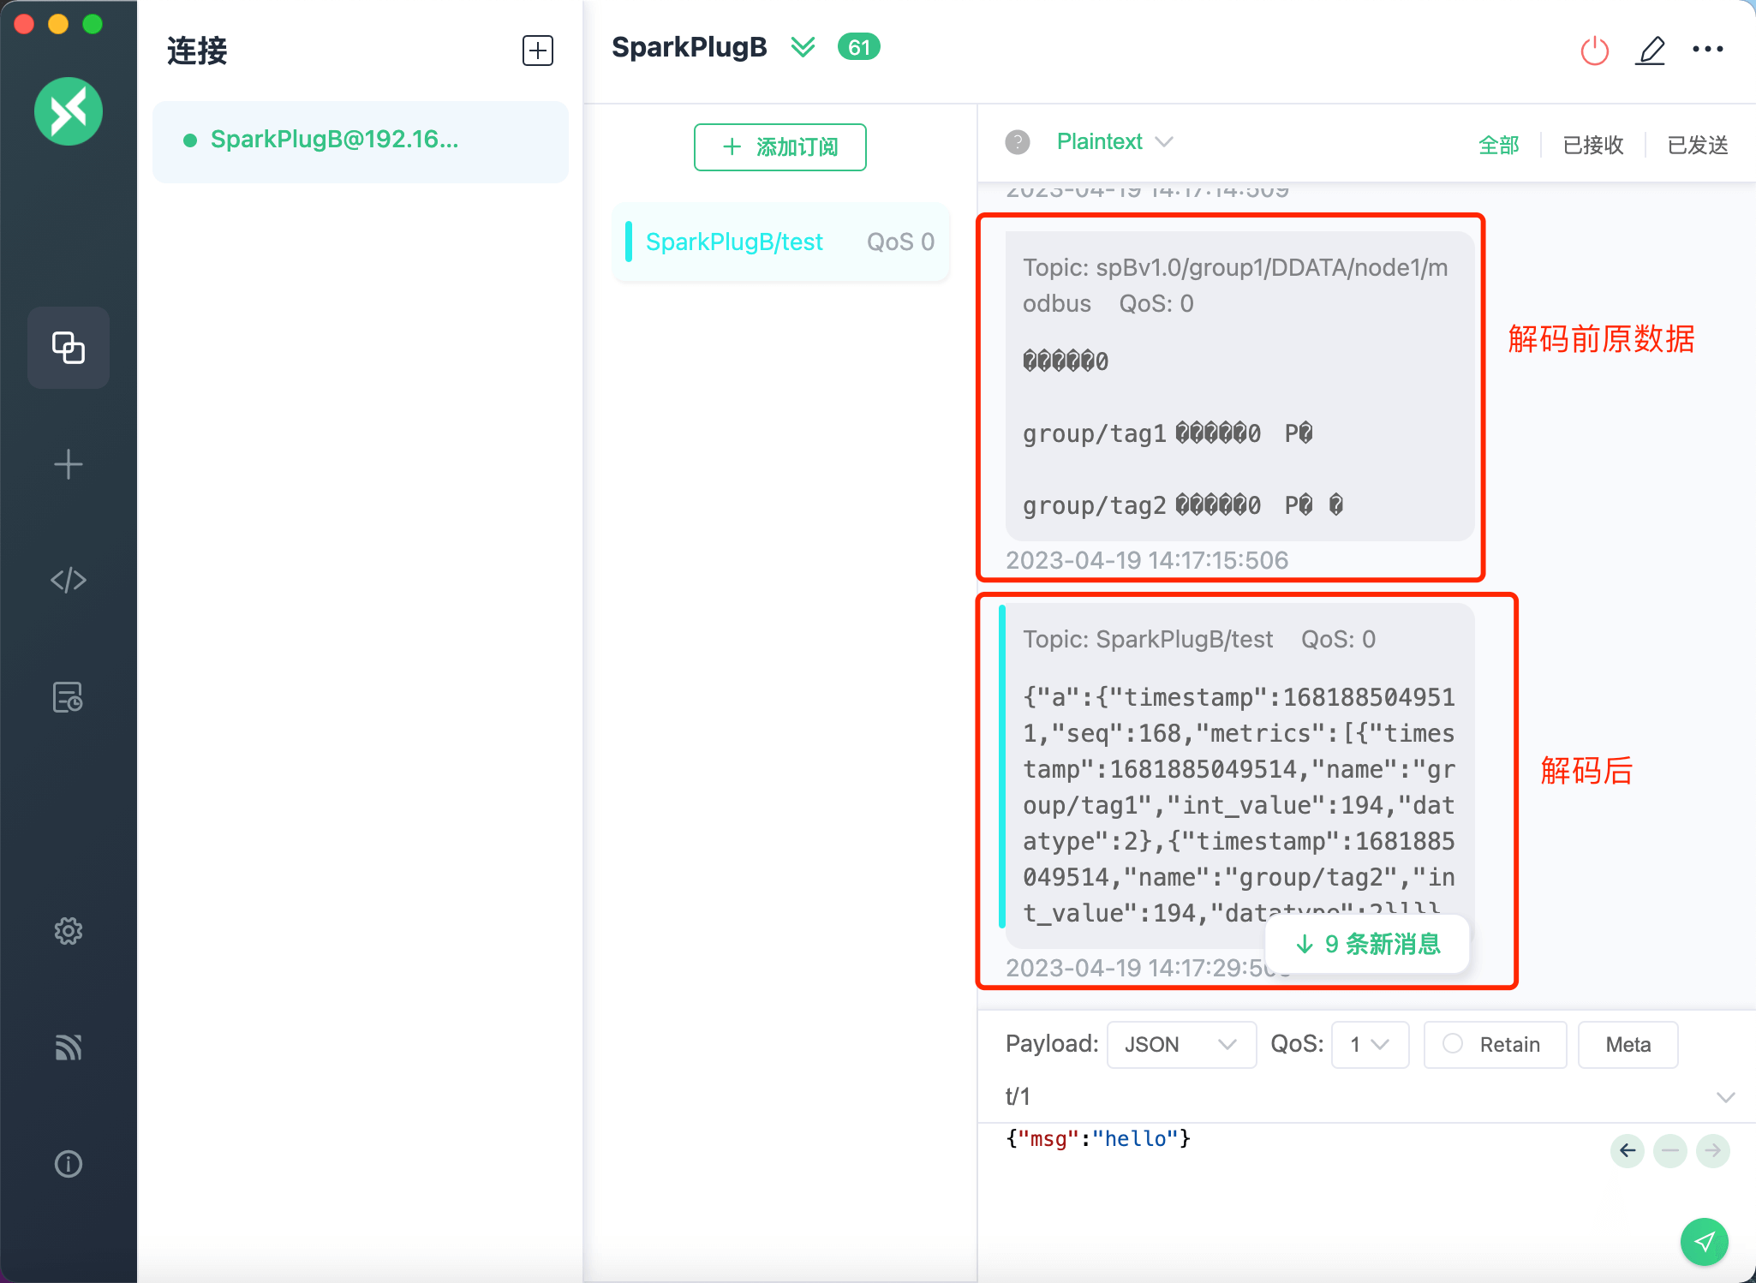The image size is (1756, 1283).
Task: Open the settings gear in sidebar
Action: coord(69,931)
